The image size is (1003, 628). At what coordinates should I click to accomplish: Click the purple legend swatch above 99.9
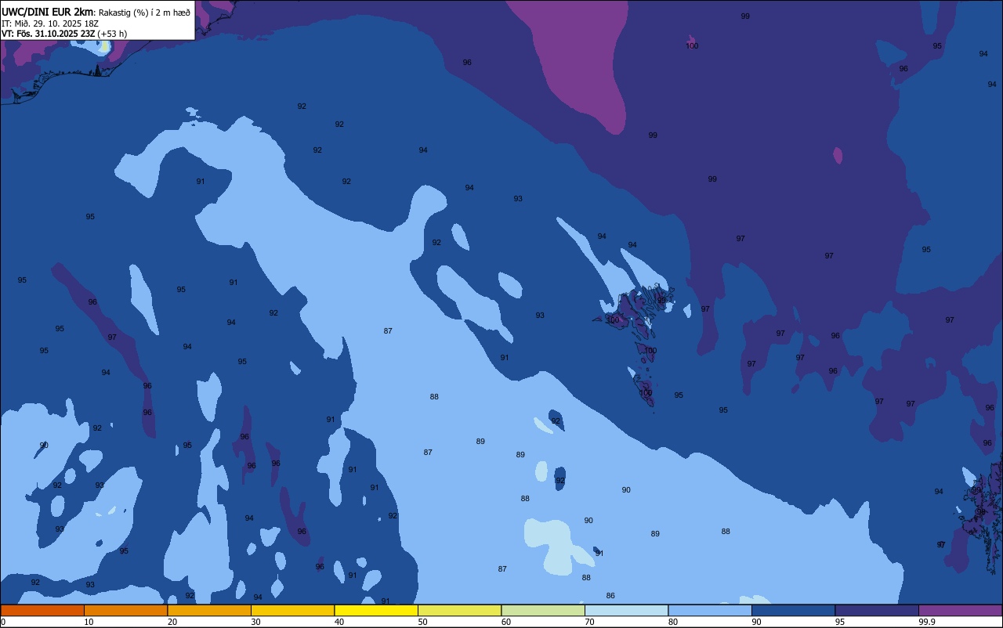point(960,610)
